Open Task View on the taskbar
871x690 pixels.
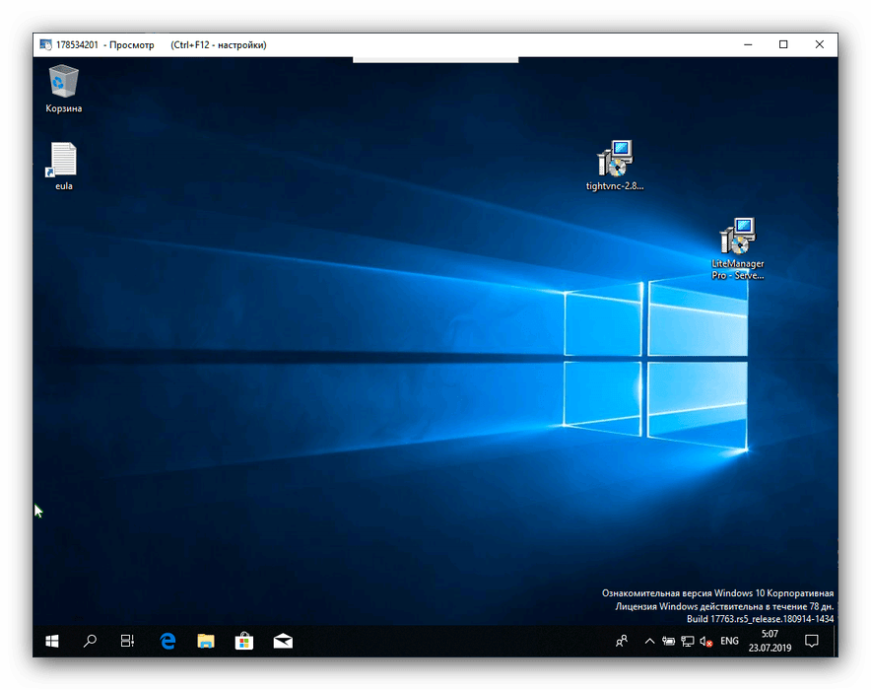click(x=128, y=641)
